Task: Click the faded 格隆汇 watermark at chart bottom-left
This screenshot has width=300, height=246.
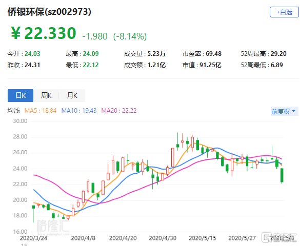Action: pyautogui.click(x=53, y=226)
